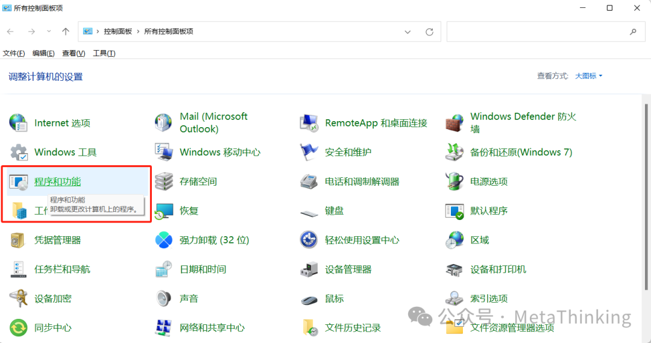Expand the 大图标 view mode dropdown
This screenshot has height=343, width=651.
pos(589,76)
